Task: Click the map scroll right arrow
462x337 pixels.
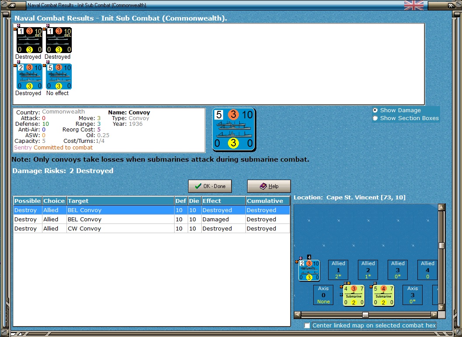Action: 434,315
